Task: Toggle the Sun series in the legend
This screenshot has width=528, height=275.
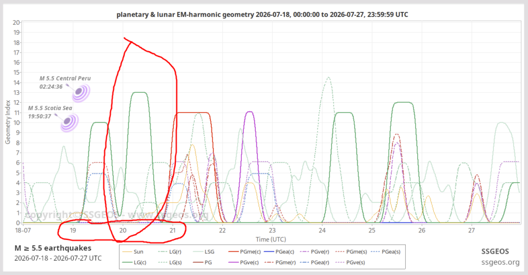Action: pos(133,252)
